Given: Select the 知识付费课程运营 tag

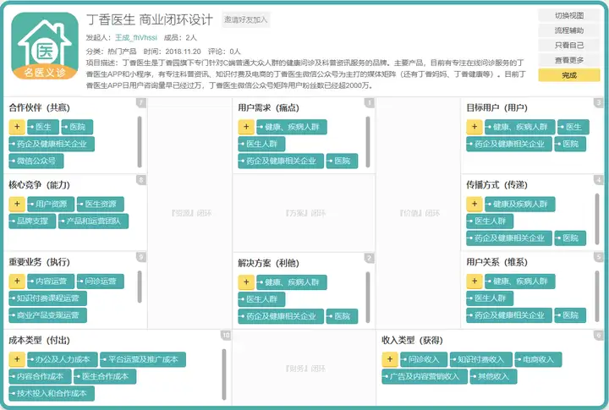Looking at the screenshot, I should (47, 298).
